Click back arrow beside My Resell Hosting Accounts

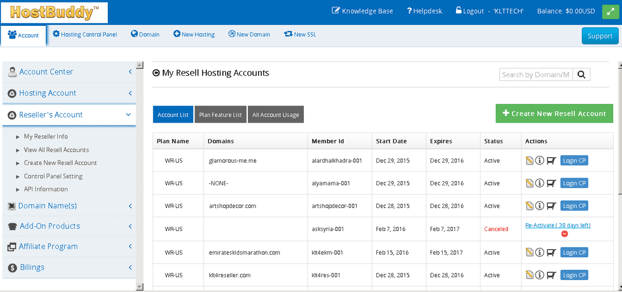pyautogui.click(x=156, y=74)
